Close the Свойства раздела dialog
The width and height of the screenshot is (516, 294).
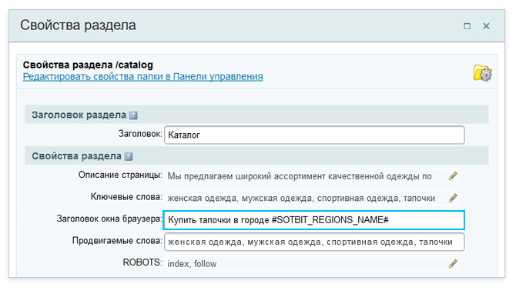click(486, 26)
